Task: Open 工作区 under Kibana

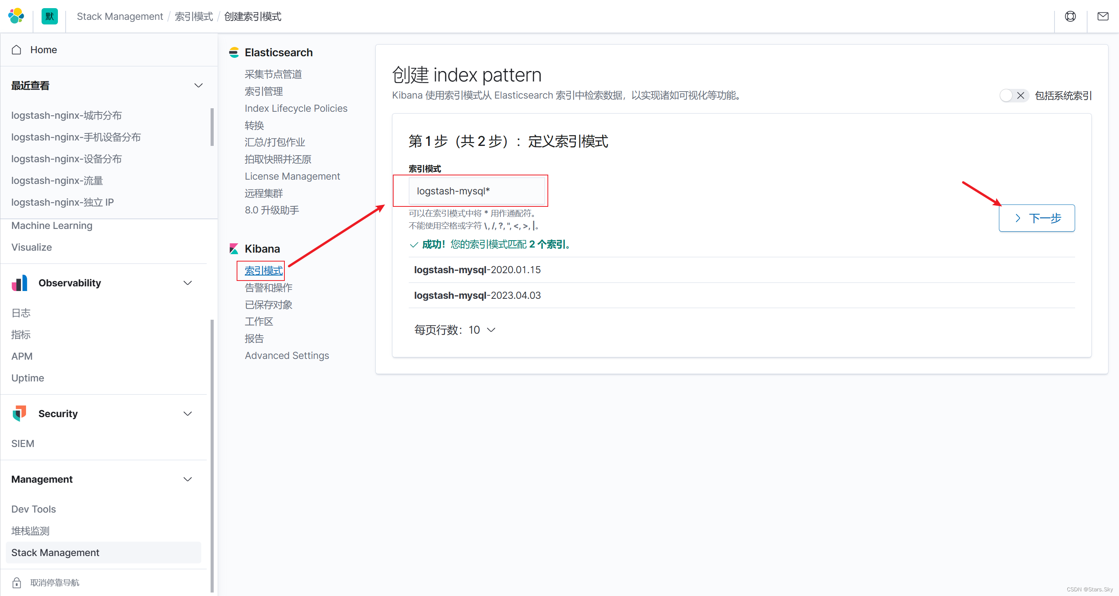Action: (x=259, y=321)
